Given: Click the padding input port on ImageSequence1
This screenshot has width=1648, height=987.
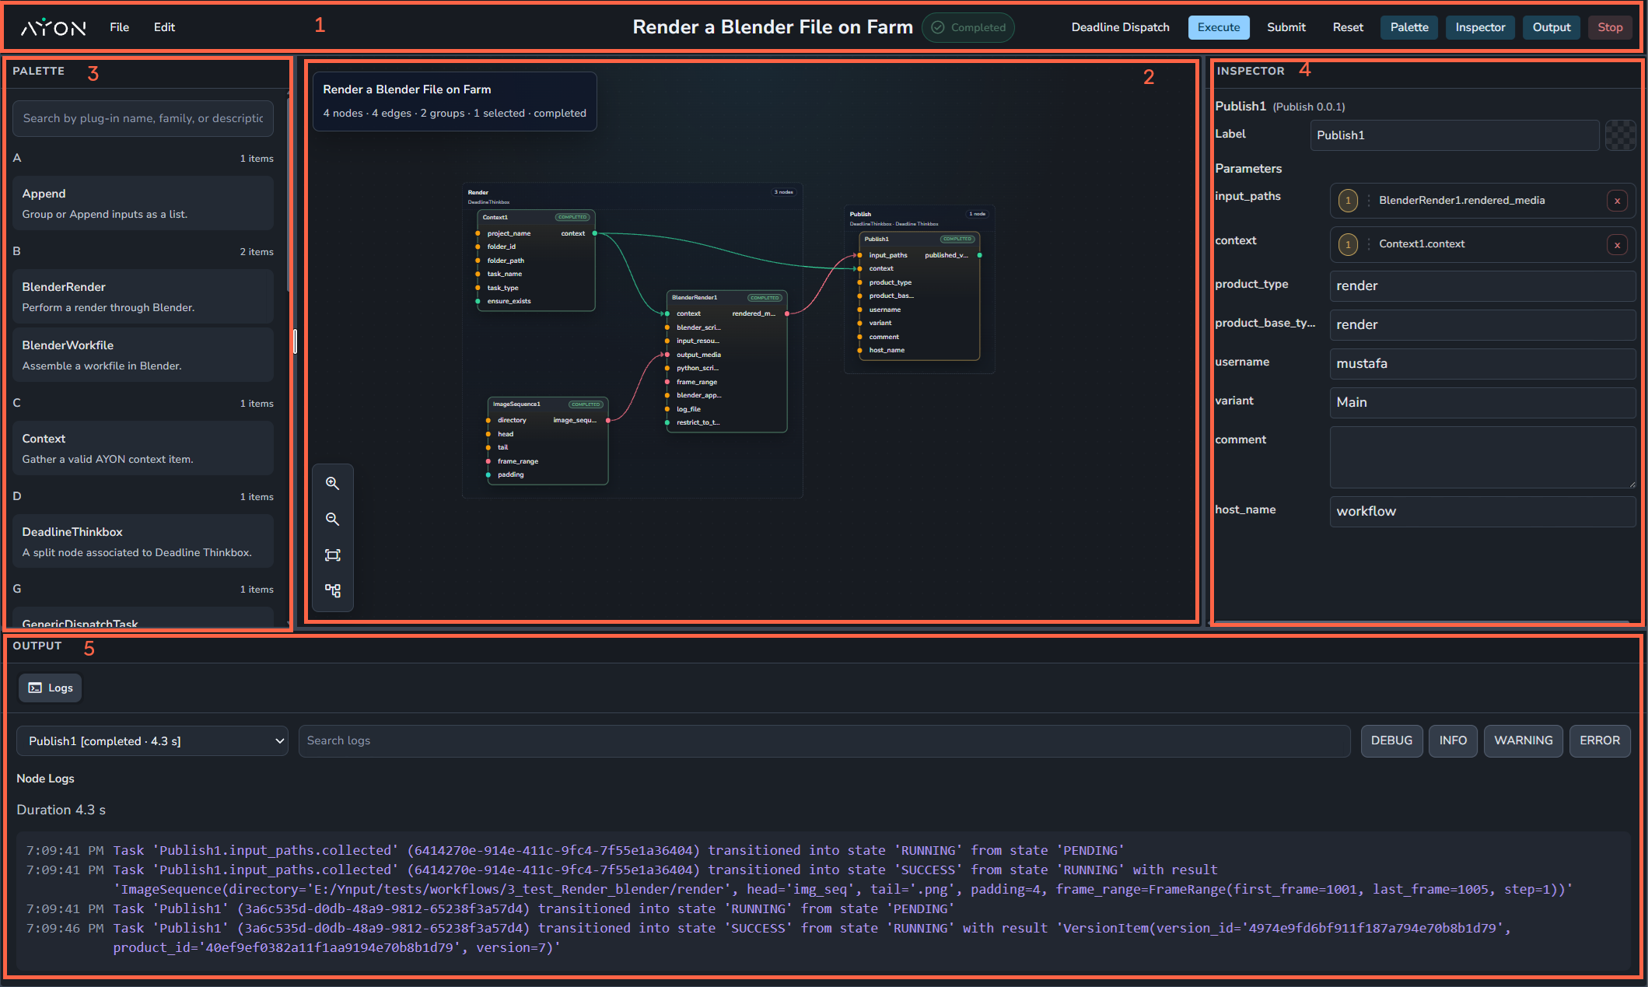Looking at the screenshot, I should click(x=488, y=474).
